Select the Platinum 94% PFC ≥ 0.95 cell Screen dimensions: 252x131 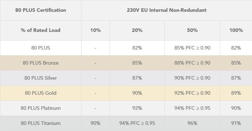(192, 108)
